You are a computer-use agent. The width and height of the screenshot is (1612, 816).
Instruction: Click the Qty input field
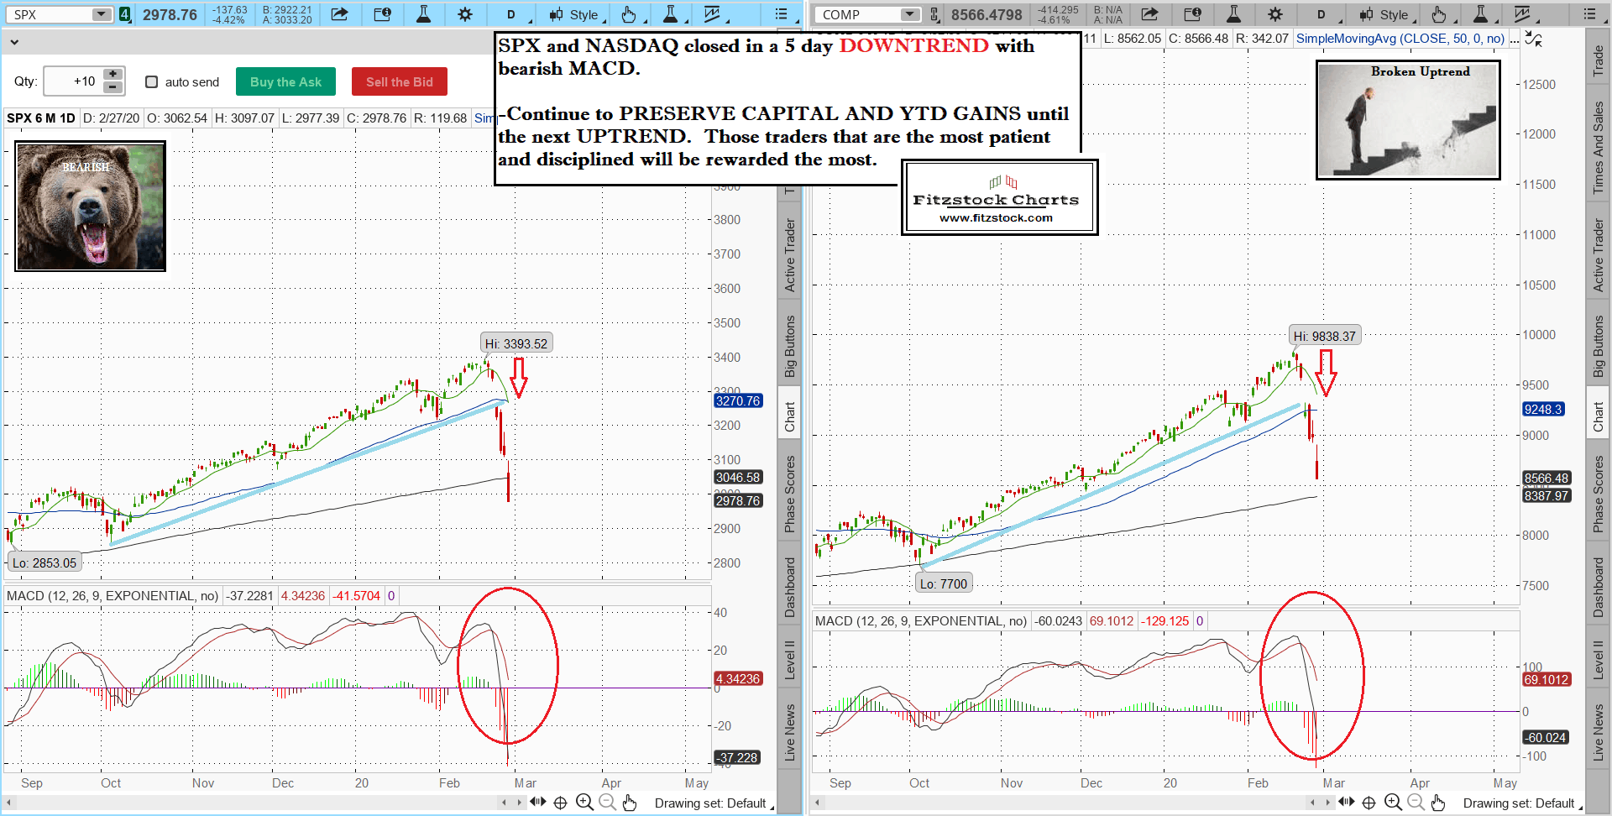click(x=73, y=81)
